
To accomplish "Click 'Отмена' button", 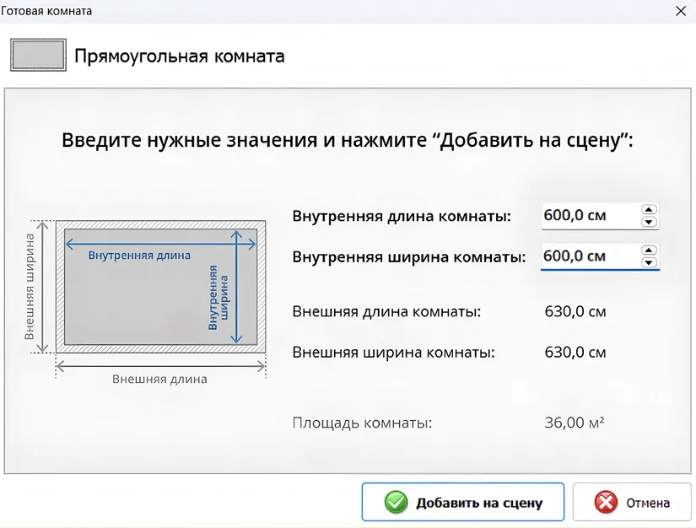I will pos(632,502).
